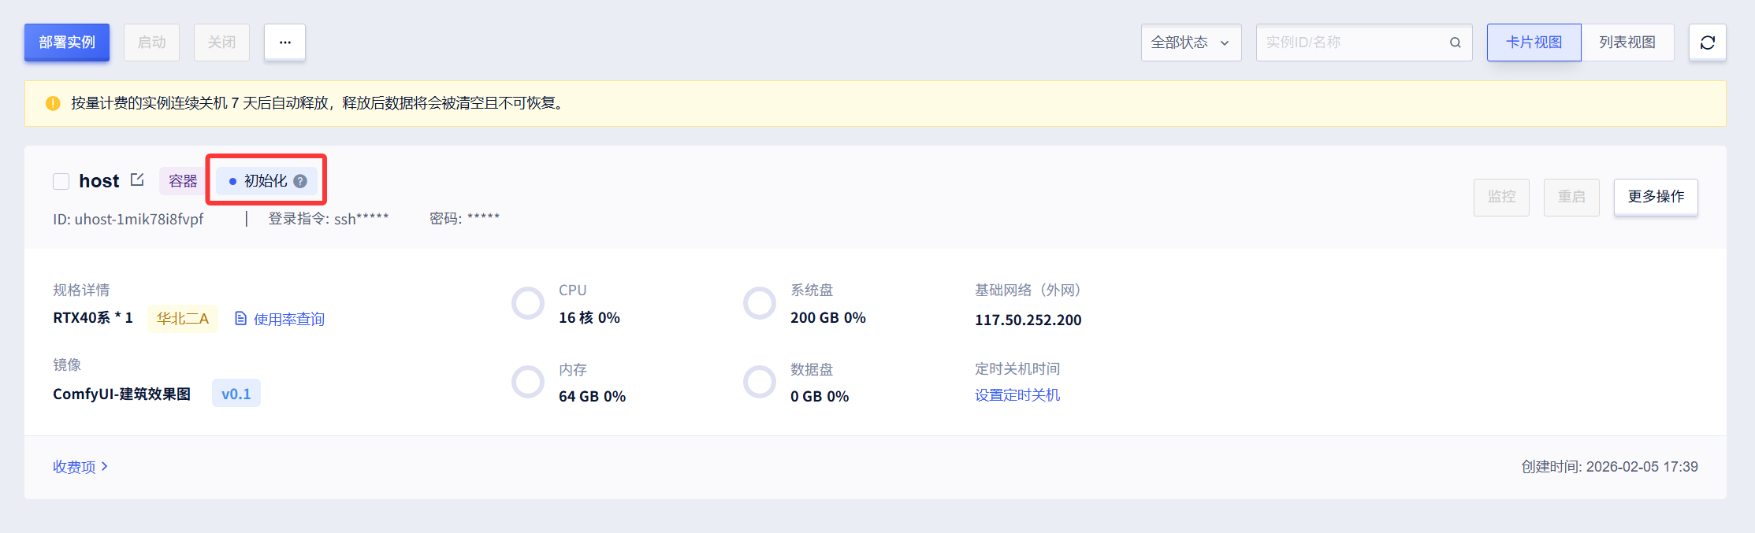This screenshot has width=1755, height=533.
Task: Click the help icon beside 初始化
Action: tap(300, 181)
